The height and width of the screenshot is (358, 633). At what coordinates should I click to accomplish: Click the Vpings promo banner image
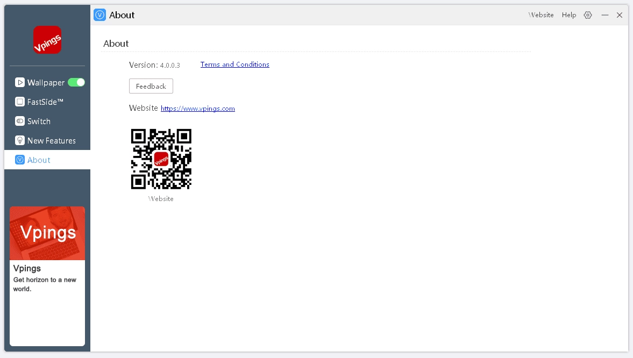(47, 233)
